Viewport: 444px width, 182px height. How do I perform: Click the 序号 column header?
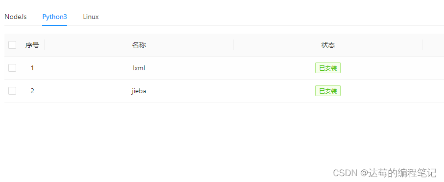[32, 45]
